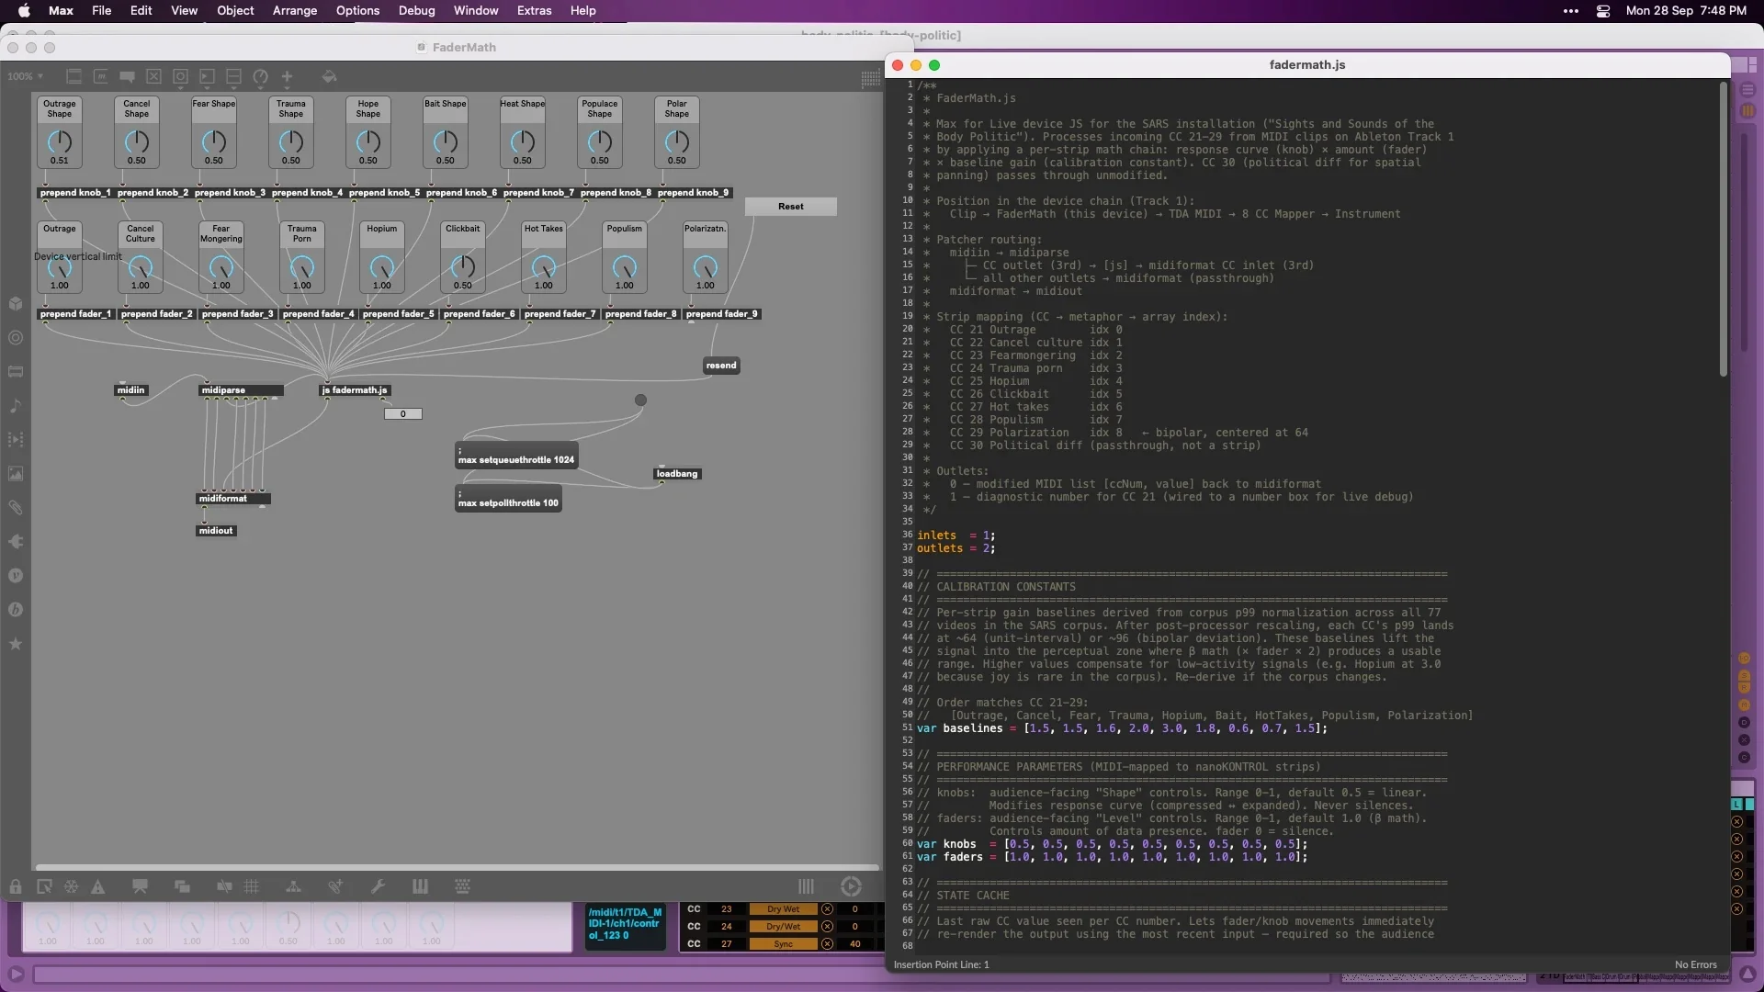This screenshot has width=1764, height=992.
Task: Toggle the X button in the CC 23 row
Action: coord(827,909)
